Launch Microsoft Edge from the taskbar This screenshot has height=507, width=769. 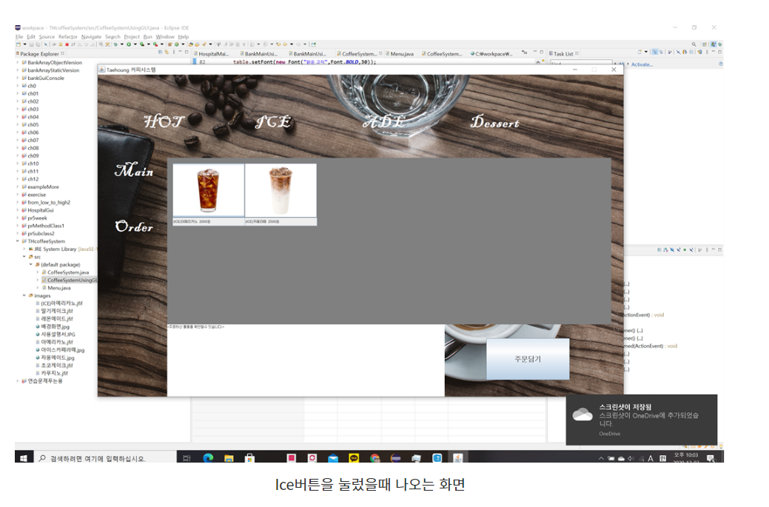coord(208,458)
